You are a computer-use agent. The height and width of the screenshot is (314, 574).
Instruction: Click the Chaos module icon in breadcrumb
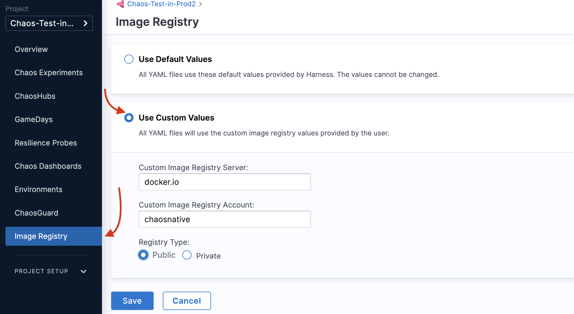(120, 4)
